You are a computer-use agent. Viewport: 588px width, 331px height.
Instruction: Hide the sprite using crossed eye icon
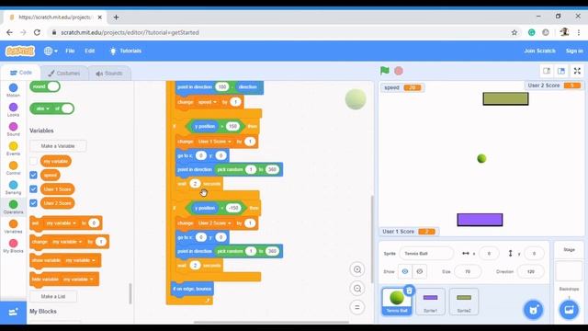419,271
